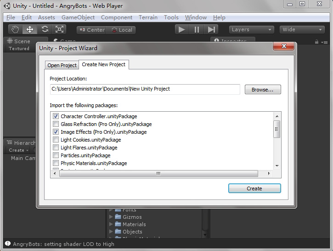Open the Window menu
Screen dimensions: 333x251
tap(196, 17)
